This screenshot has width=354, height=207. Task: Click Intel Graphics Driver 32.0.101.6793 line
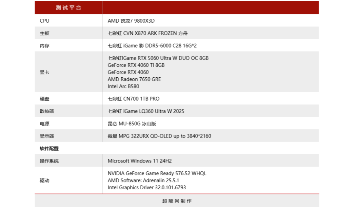(147, 187)
